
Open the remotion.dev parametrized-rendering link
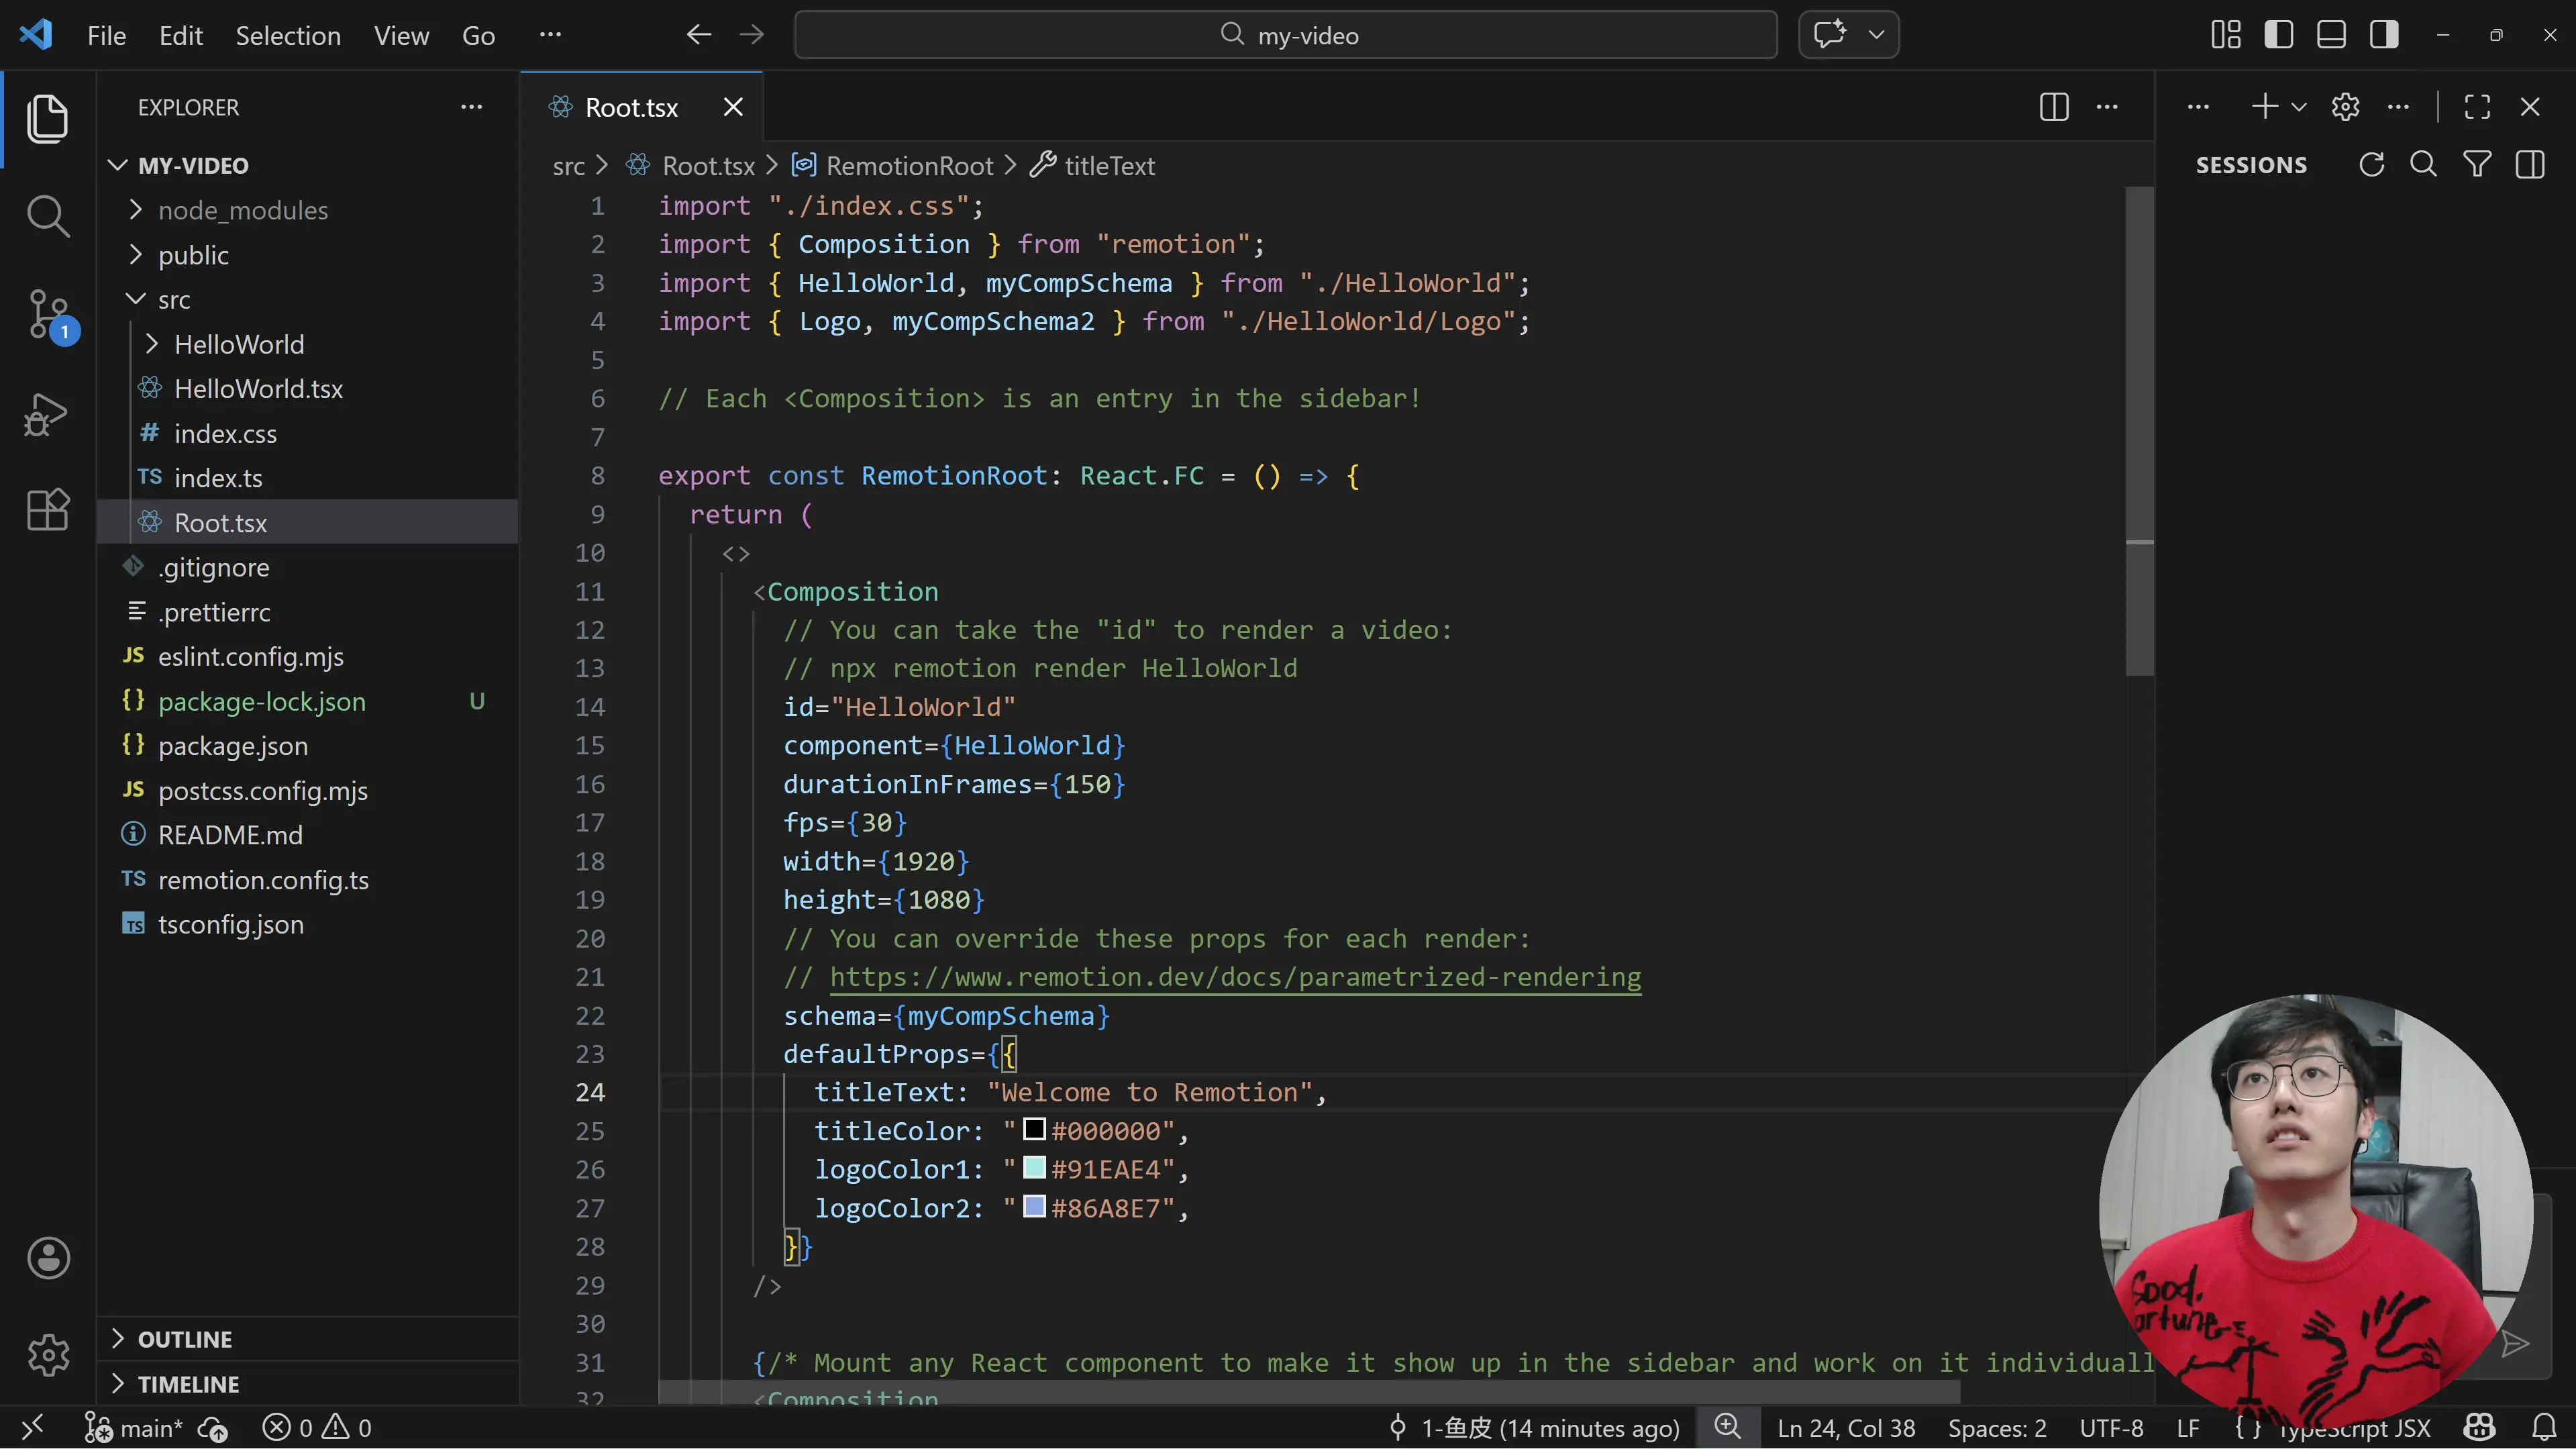tap(1235, 977)
